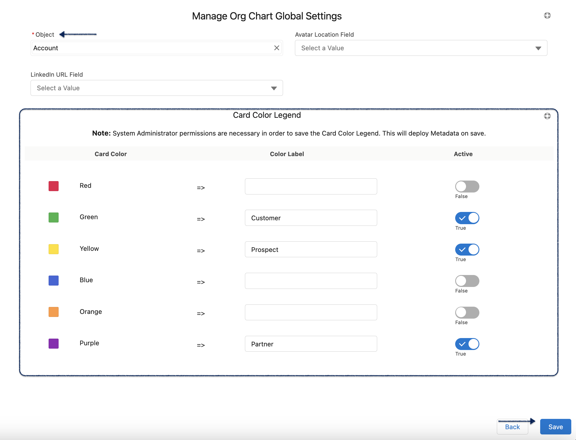Viewport: 576px width, 440px height.
Task: Disable the Purple color active switch
Action: point(467,344)
